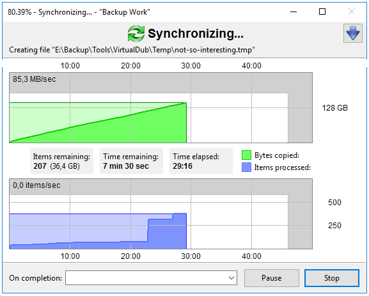
Task: Stop the synchronization
Action: [x=332, y=278]
